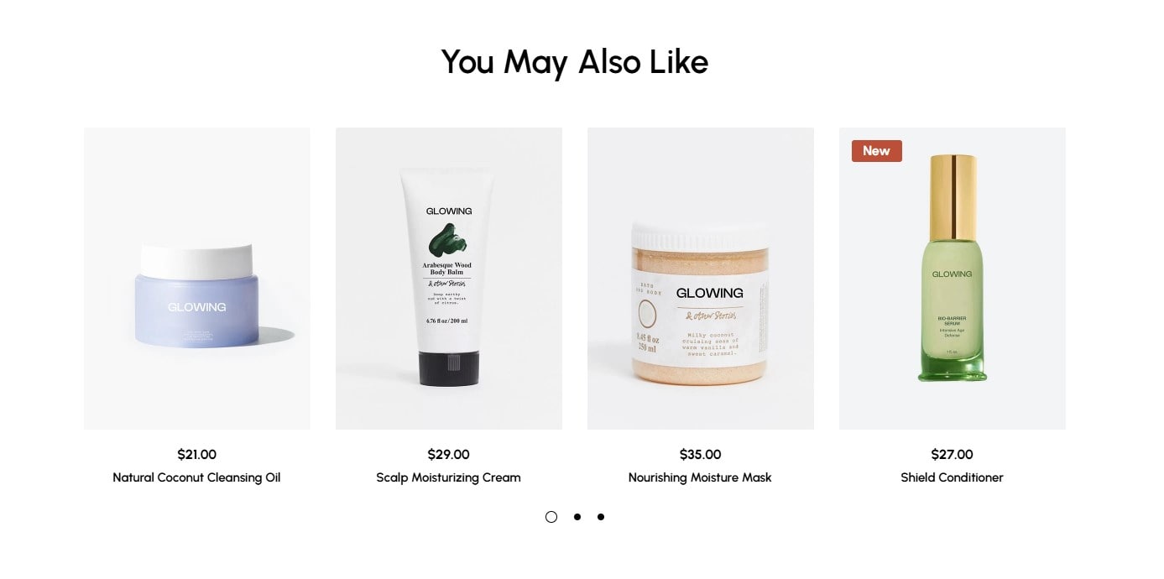Click the $27.00 price under the serum
Viewport: 1164px width, 579px height.
point(952,455)
